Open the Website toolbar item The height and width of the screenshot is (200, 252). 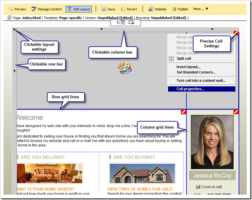pyautogui.click(x=157, y=9)
